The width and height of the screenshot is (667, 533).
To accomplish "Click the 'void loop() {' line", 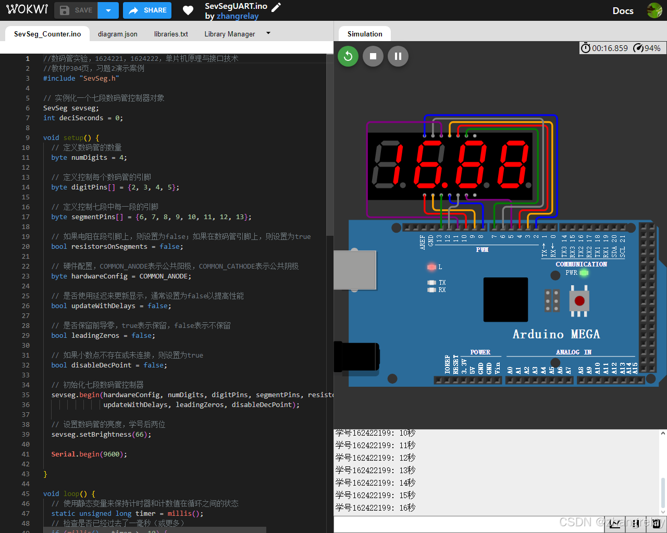I will [x=69, y=494].
